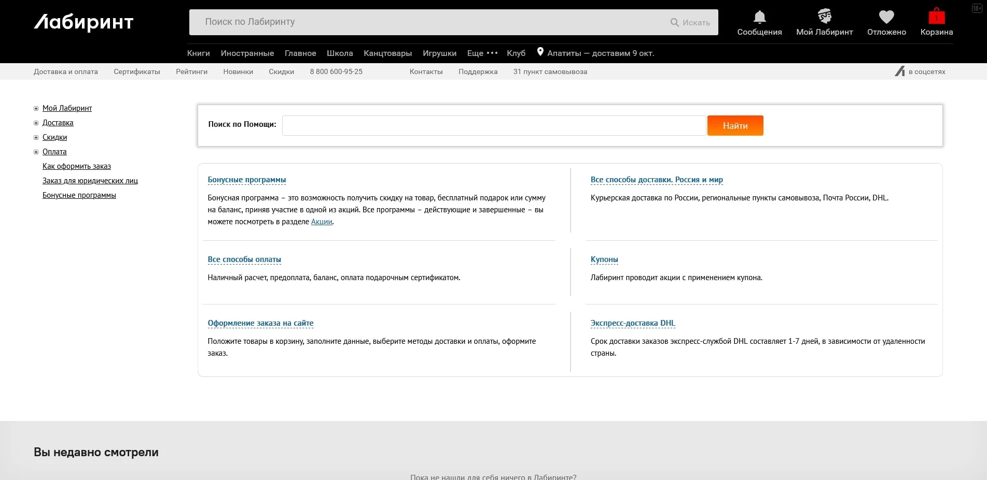This screenshot has height=480, width=987.
Task: Click the location pin icon near Апатиты
Action: pos(540,52)
